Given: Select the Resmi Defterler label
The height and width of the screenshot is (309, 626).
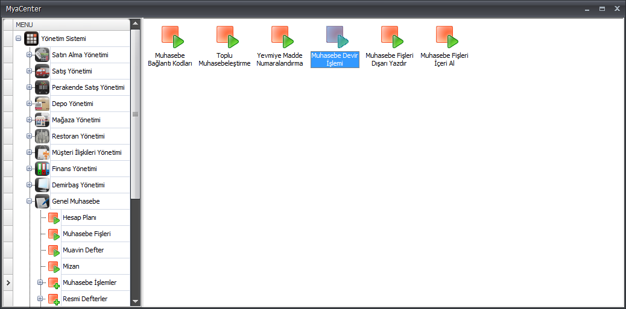Looking at the screenshot, I should [x=85, y=299].
